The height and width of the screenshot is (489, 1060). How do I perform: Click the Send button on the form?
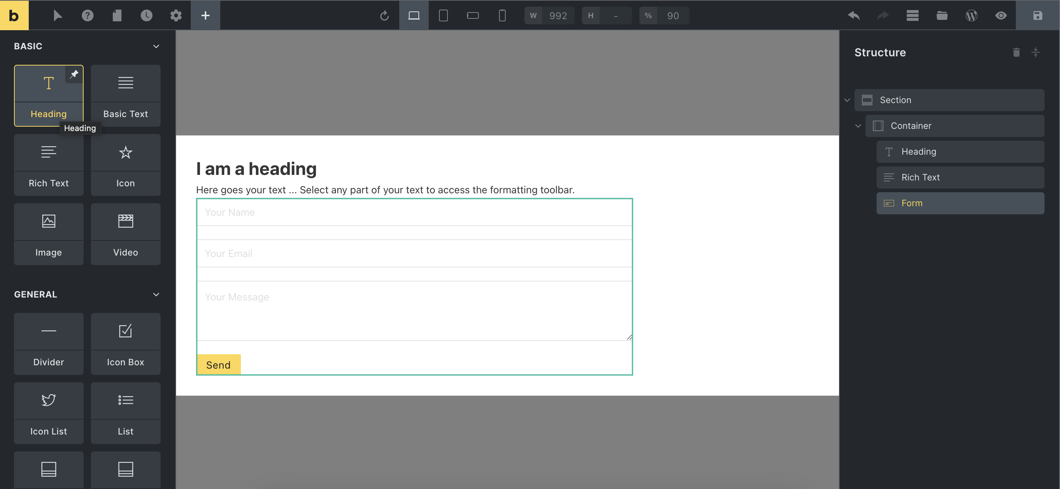pyautogui.click(x=218, y=365)
